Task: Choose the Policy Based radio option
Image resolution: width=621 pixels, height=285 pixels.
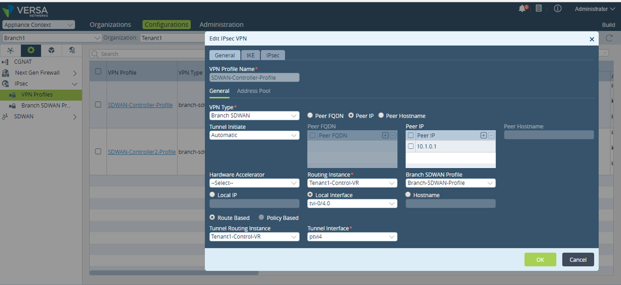Action: [261, 217]
